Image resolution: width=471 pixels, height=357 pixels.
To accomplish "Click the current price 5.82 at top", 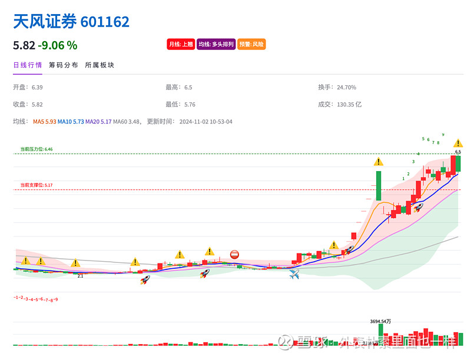I will (24, 46).
